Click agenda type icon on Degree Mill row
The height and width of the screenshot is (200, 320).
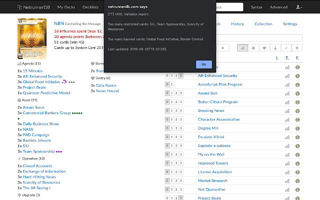click(287, 128)
